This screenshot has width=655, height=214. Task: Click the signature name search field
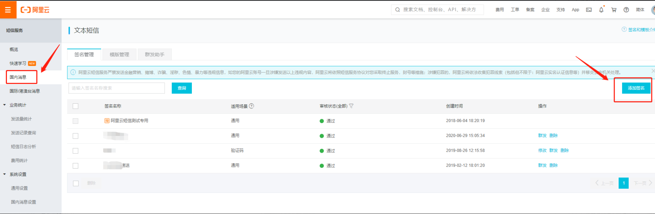[116, 88]
